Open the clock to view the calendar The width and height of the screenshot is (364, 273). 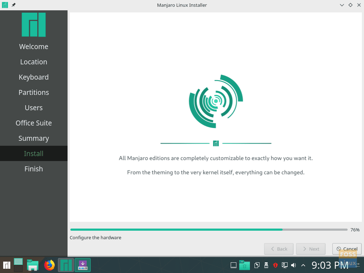click(x=329, y=265)
